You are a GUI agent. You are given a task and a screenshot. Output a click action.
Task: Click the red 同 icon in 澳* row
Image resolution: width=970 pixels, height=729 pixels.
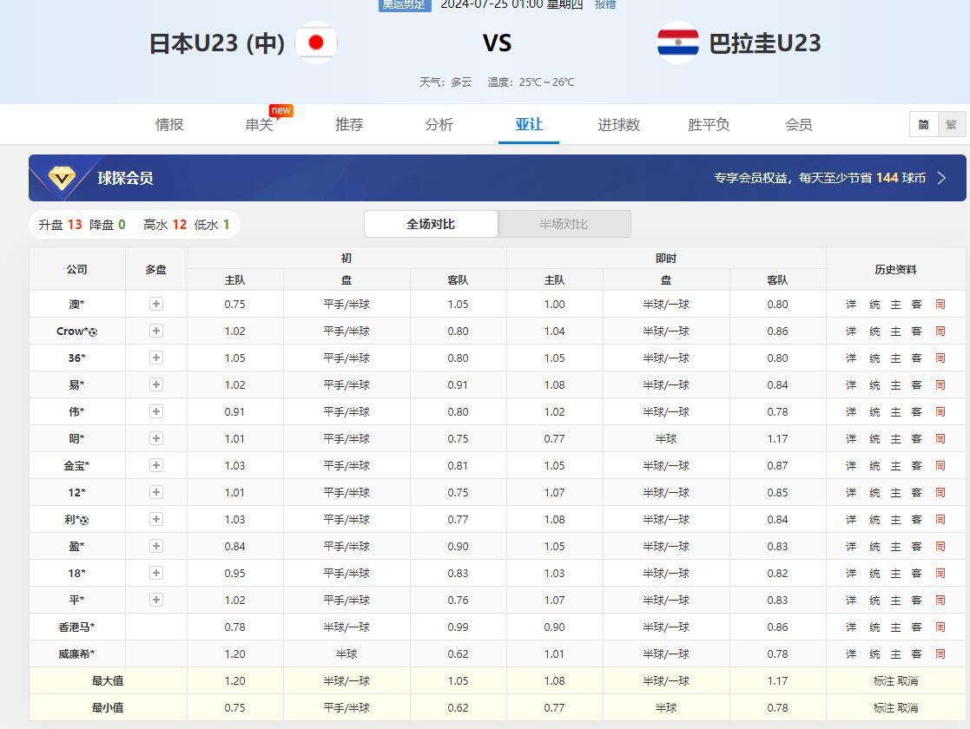pyautogui.click(x=940, y=305)
